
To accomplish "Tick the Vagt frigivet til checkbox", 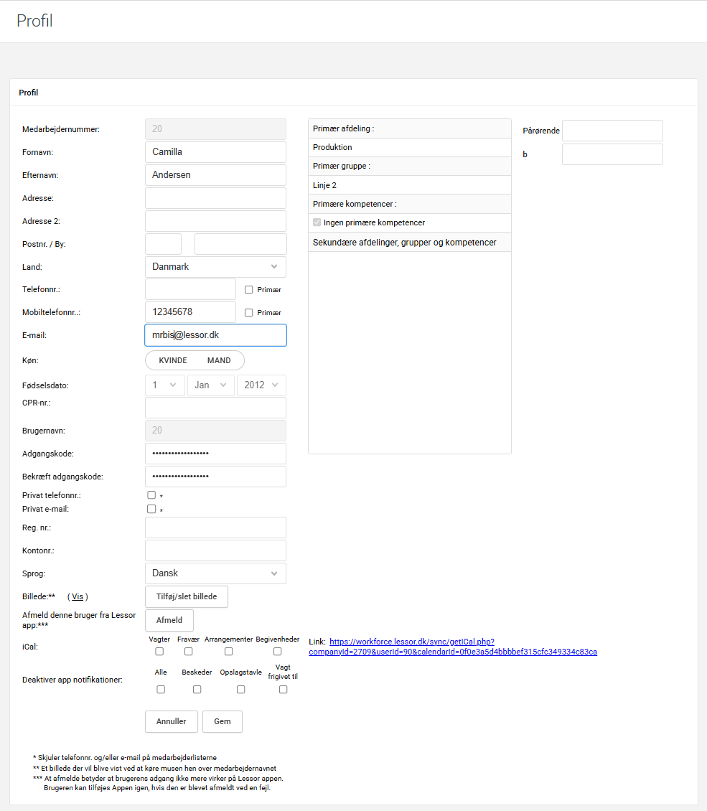I will pyautogui.click(x=284, y=690).
